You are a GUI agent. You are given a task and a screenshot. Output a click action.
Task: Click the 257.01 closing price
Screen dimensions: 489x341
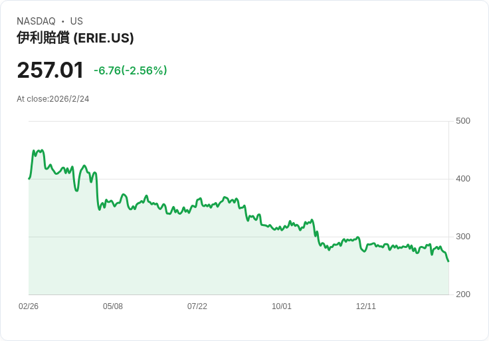50,70
